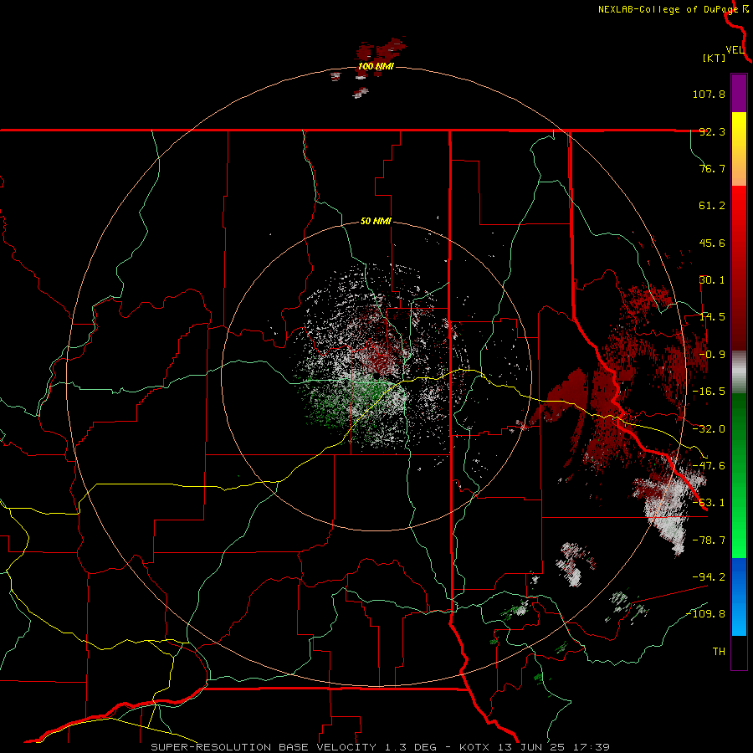Click the KOTX 13 JUN 25 17:39 timestamp
753x753 pixels.
coord(535,747)
